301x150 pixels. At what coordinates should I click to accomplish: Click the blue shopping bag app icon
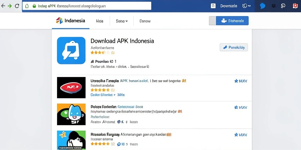coord(71,50)
